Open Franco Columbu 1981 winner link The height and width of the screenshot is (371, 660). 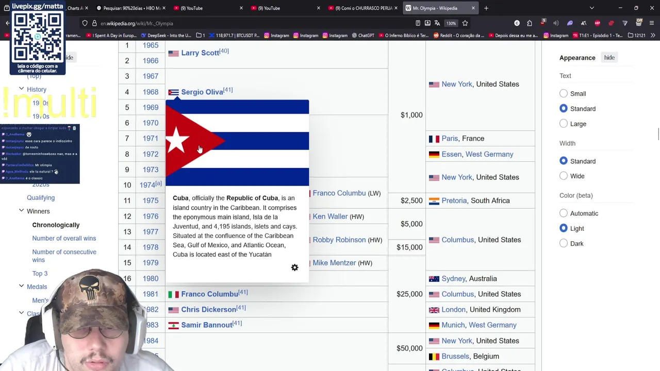[209, 294]
